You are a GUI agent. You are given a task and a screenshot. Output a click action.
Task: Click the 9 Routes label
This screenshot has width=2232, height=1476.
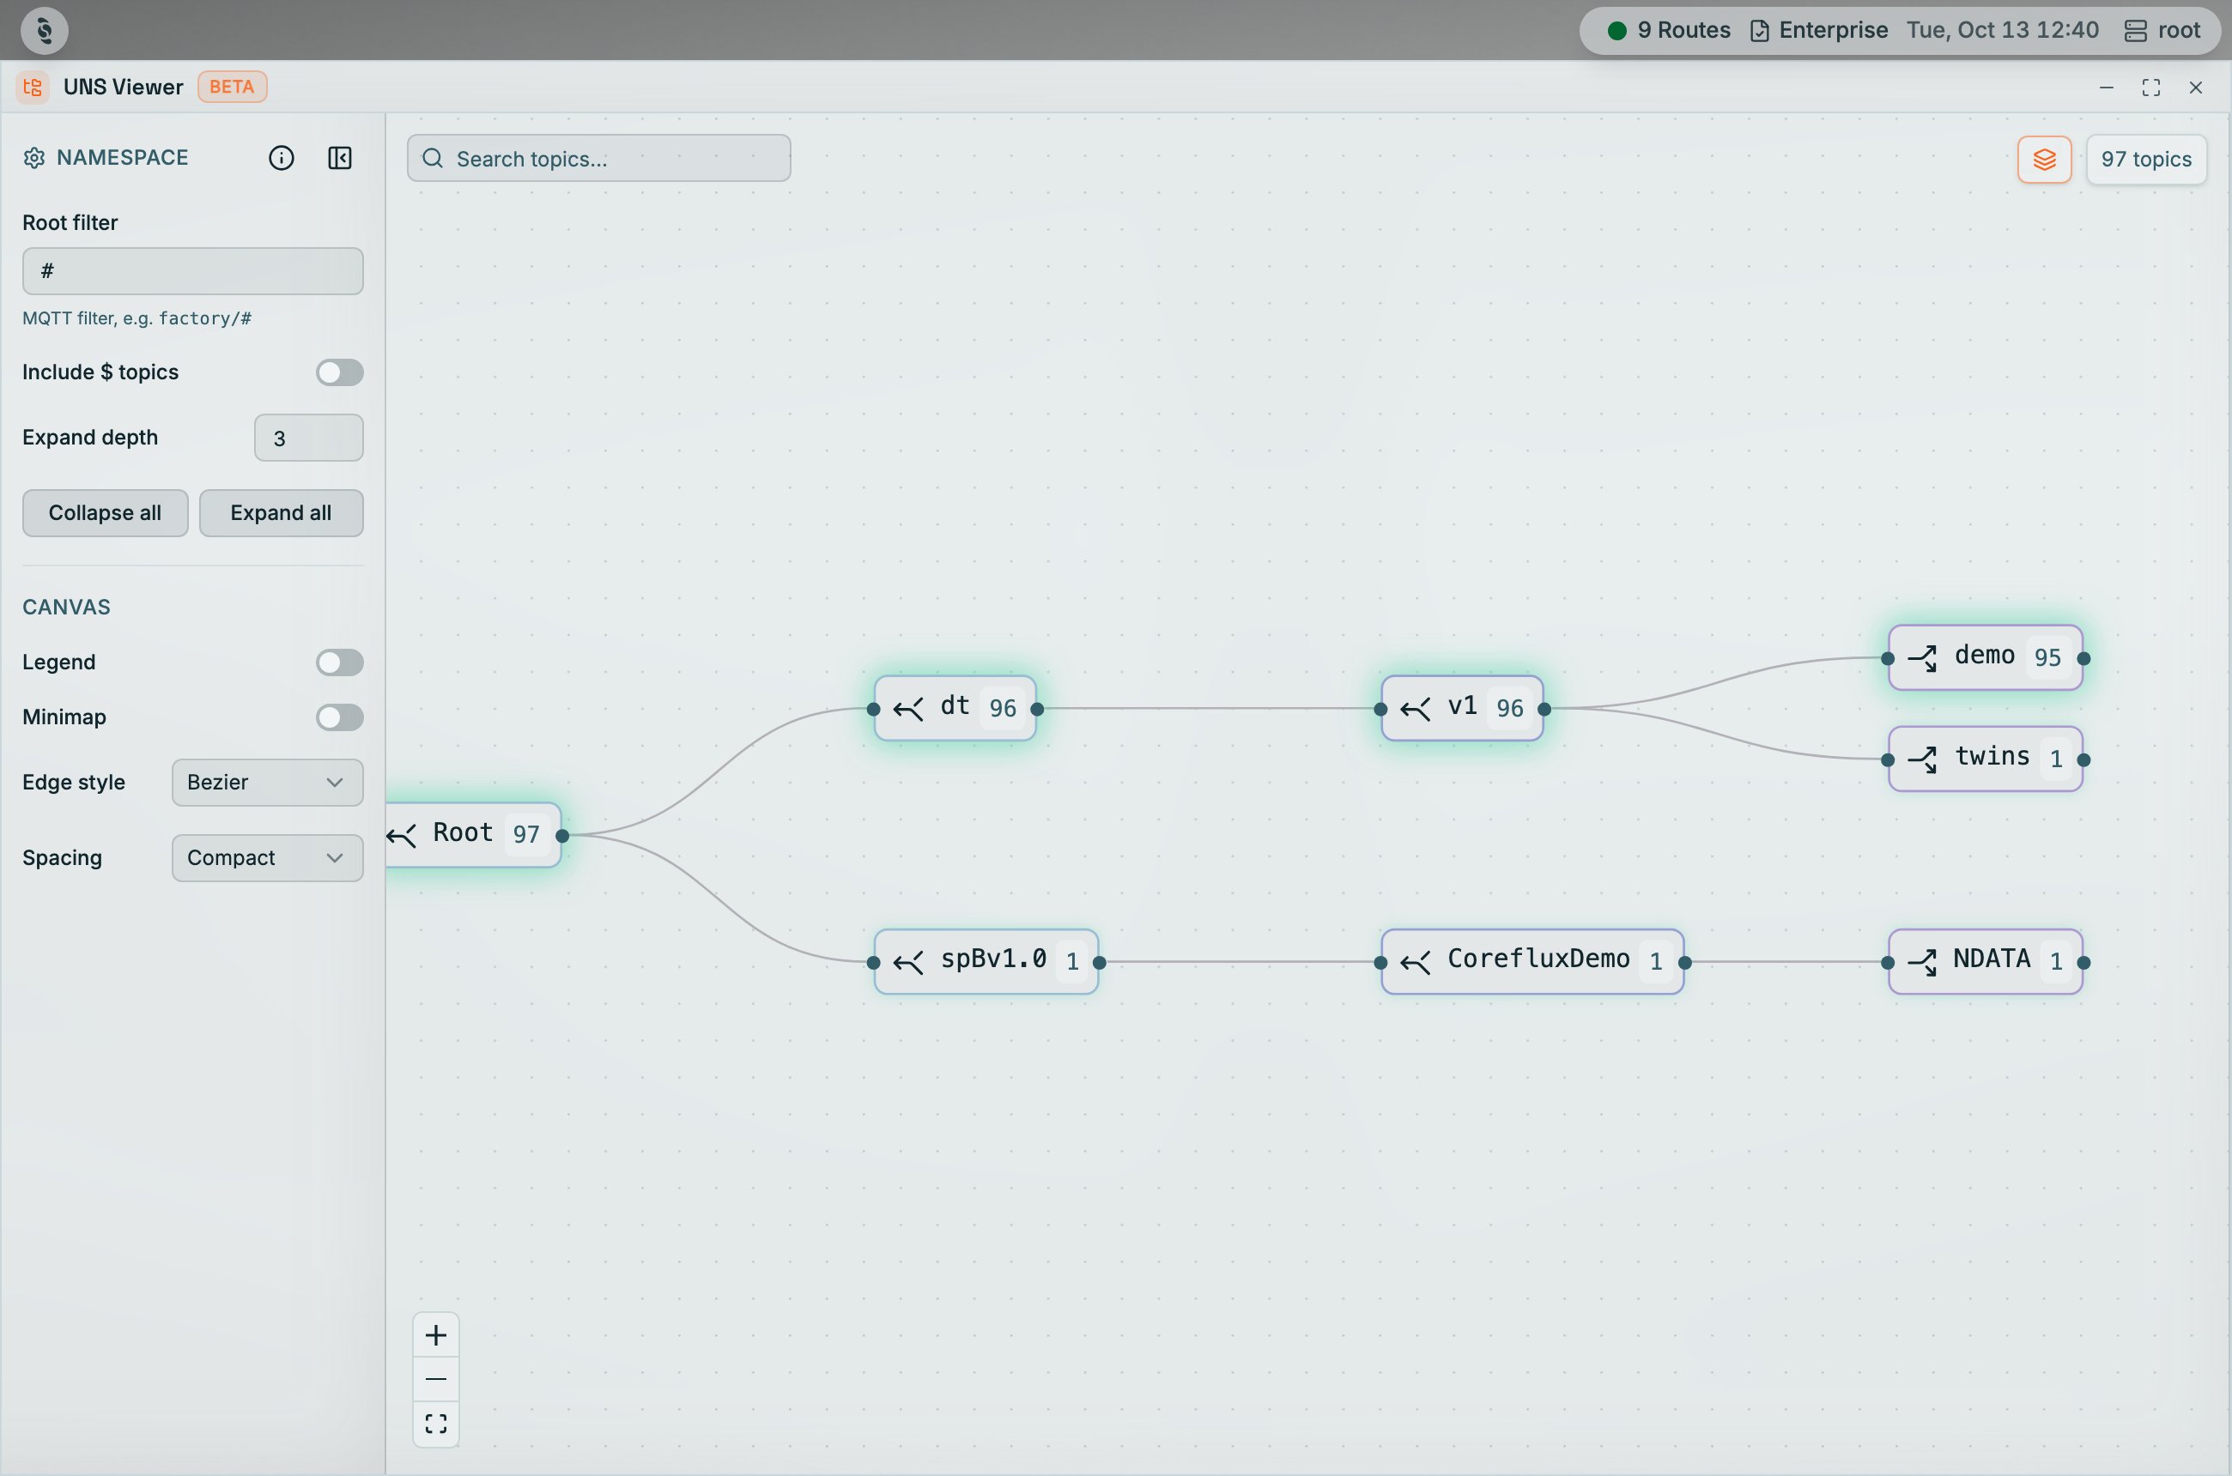tap(1684, 30)
